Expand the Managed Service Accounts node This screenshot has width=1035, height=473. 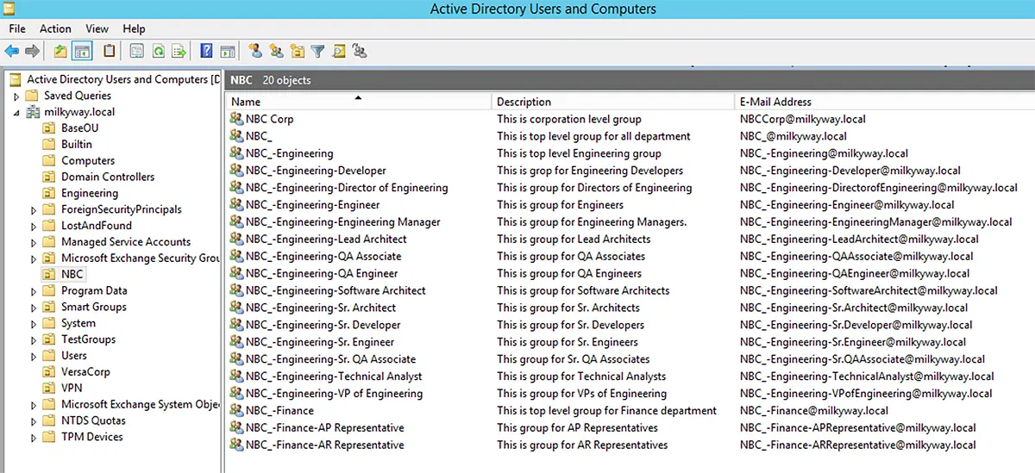(x=33, y=242)
